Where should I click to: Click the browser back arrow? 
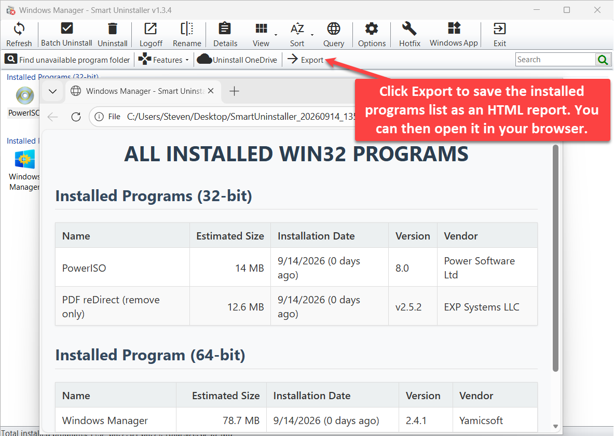pos(53,117)
